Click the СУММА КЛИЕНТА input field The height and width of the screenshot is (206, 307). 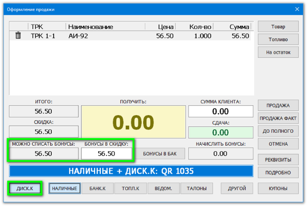[221, 111]
